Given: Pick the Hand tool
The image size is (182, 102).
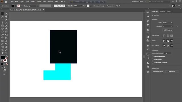Looking at the screenshot, I should pyautogui.click(x=3, y=53).
